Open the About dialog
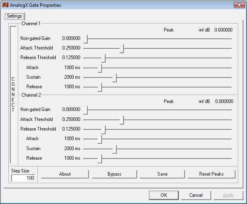Image resolution: width=247 pixels, height=204 pixels. 65,174
